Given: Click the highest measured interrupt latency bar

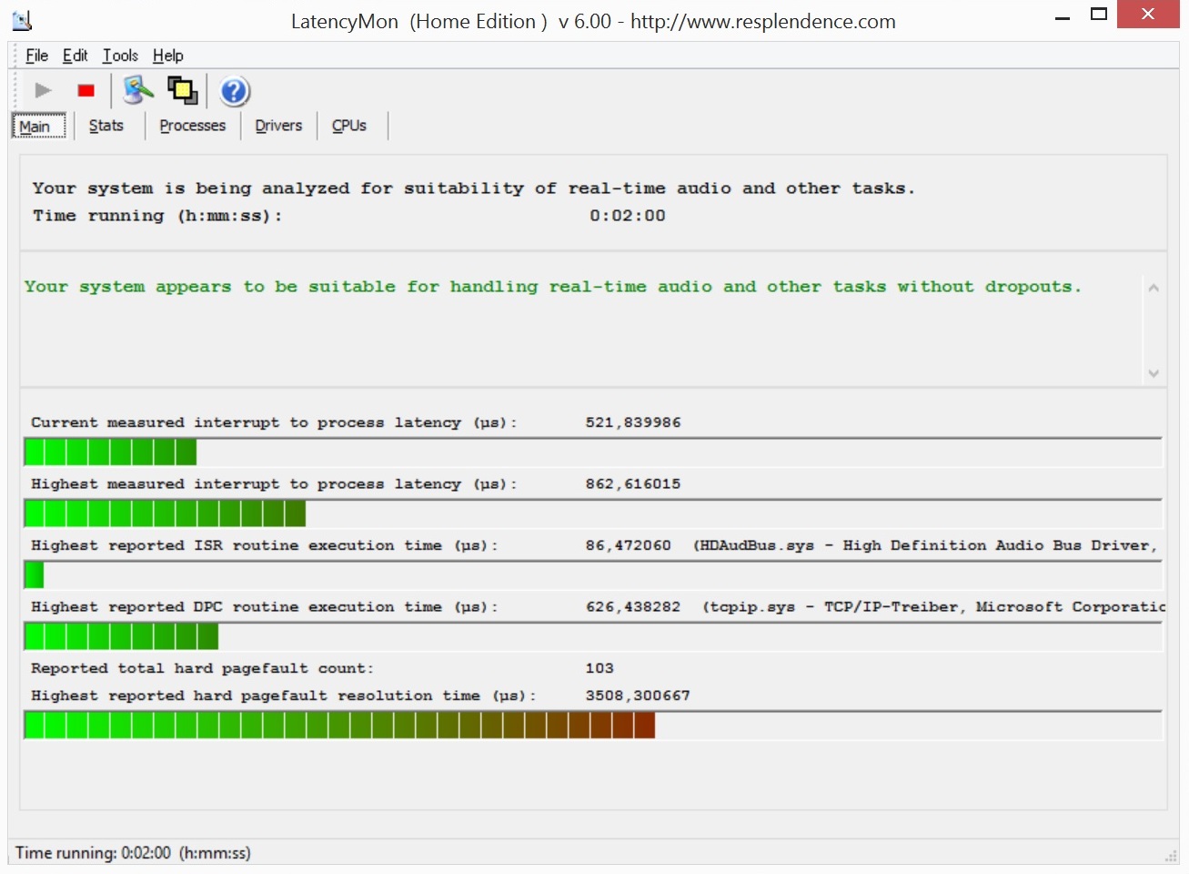Looking at the screenshot, I should coord(593,513).
